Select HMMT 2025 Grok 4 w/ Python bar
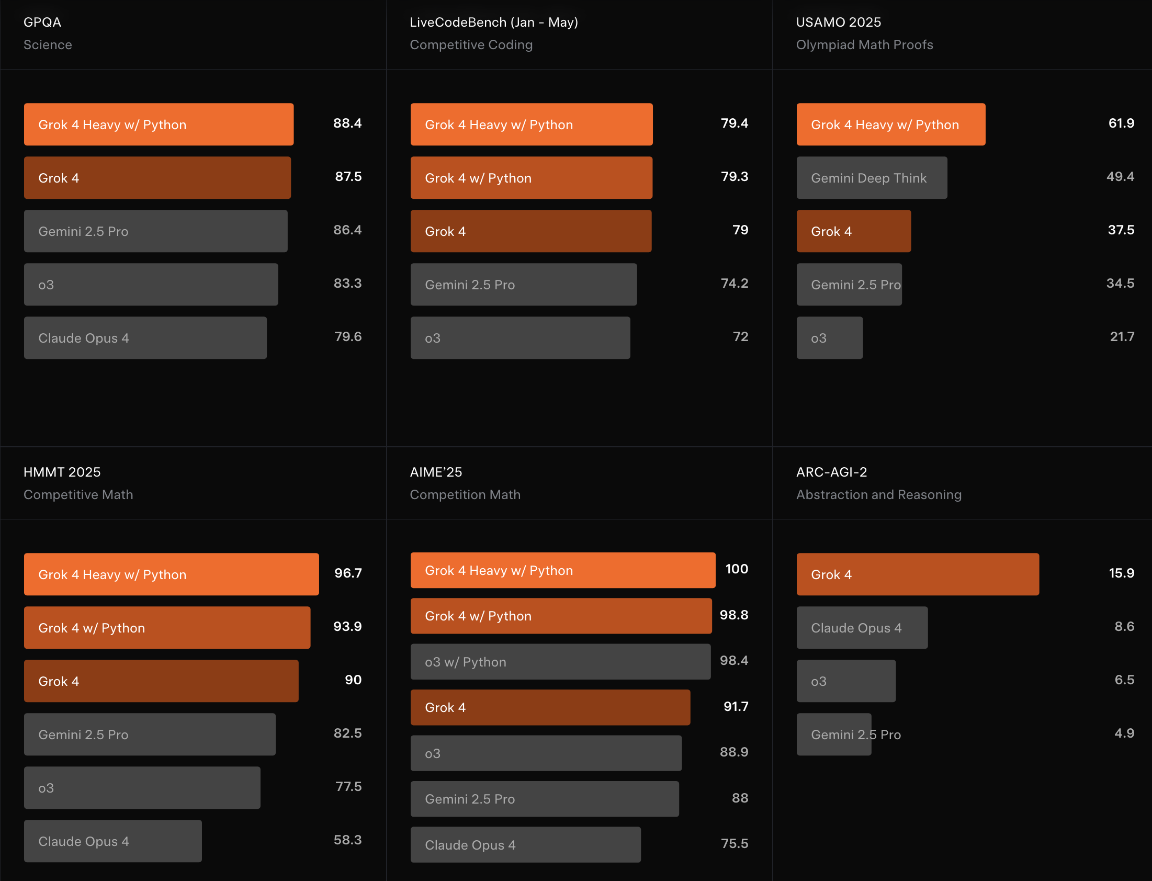This screenshot has height=881, width=1152. 167,628
